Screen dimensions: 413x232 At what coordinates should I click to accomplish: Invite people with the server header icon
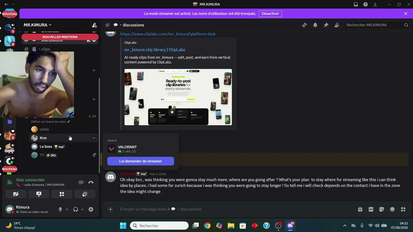[94, 25]
